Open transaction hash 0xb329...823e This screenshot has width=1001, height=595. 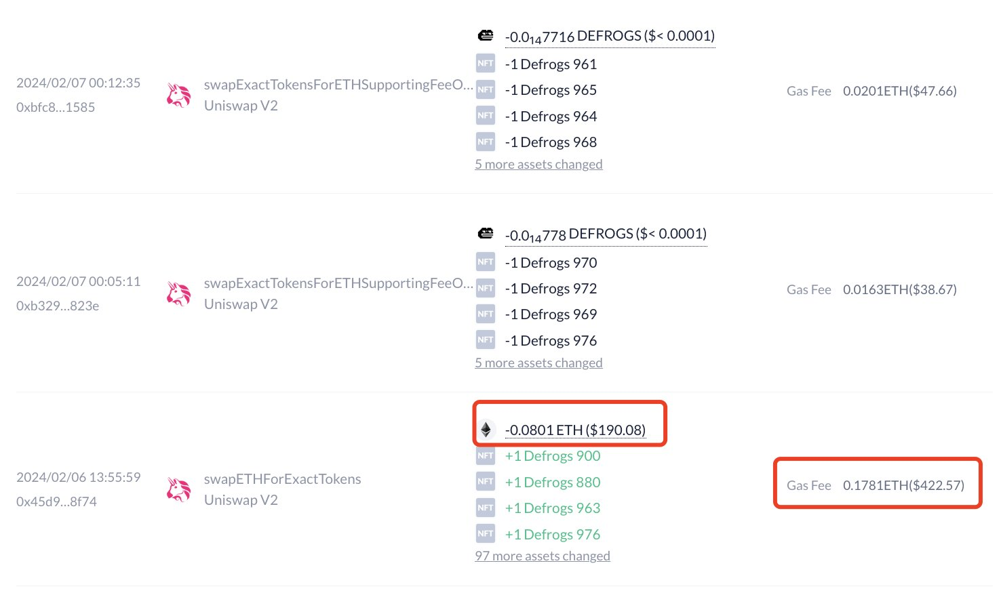pyautogui.click(x=58, y=306)
